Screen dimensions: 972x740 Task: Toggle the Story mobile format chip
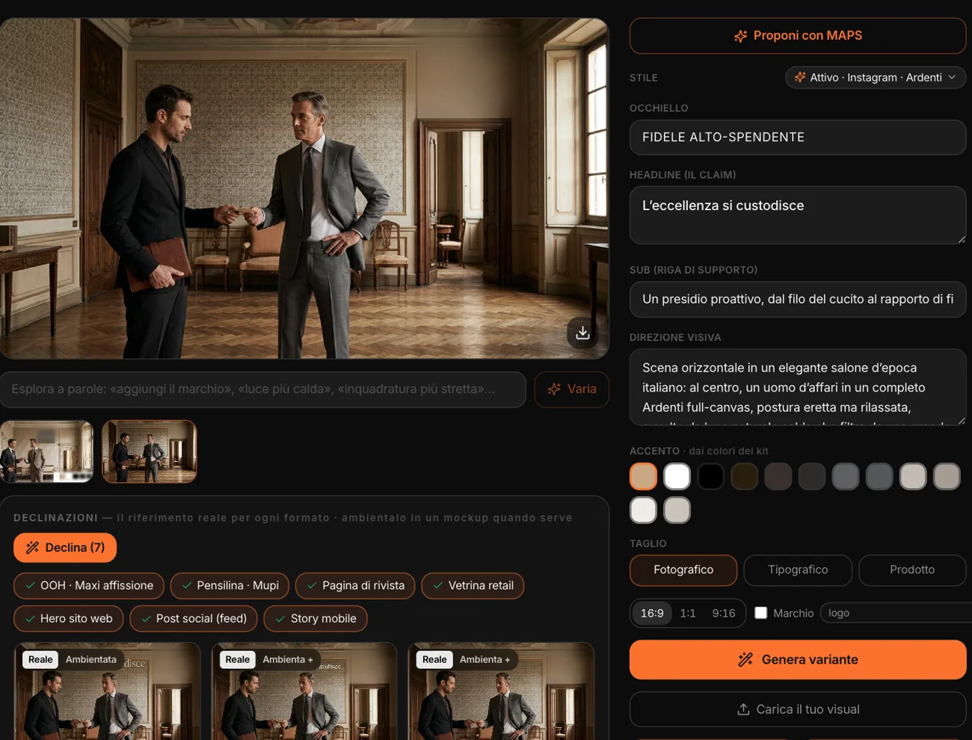point(316,618)
